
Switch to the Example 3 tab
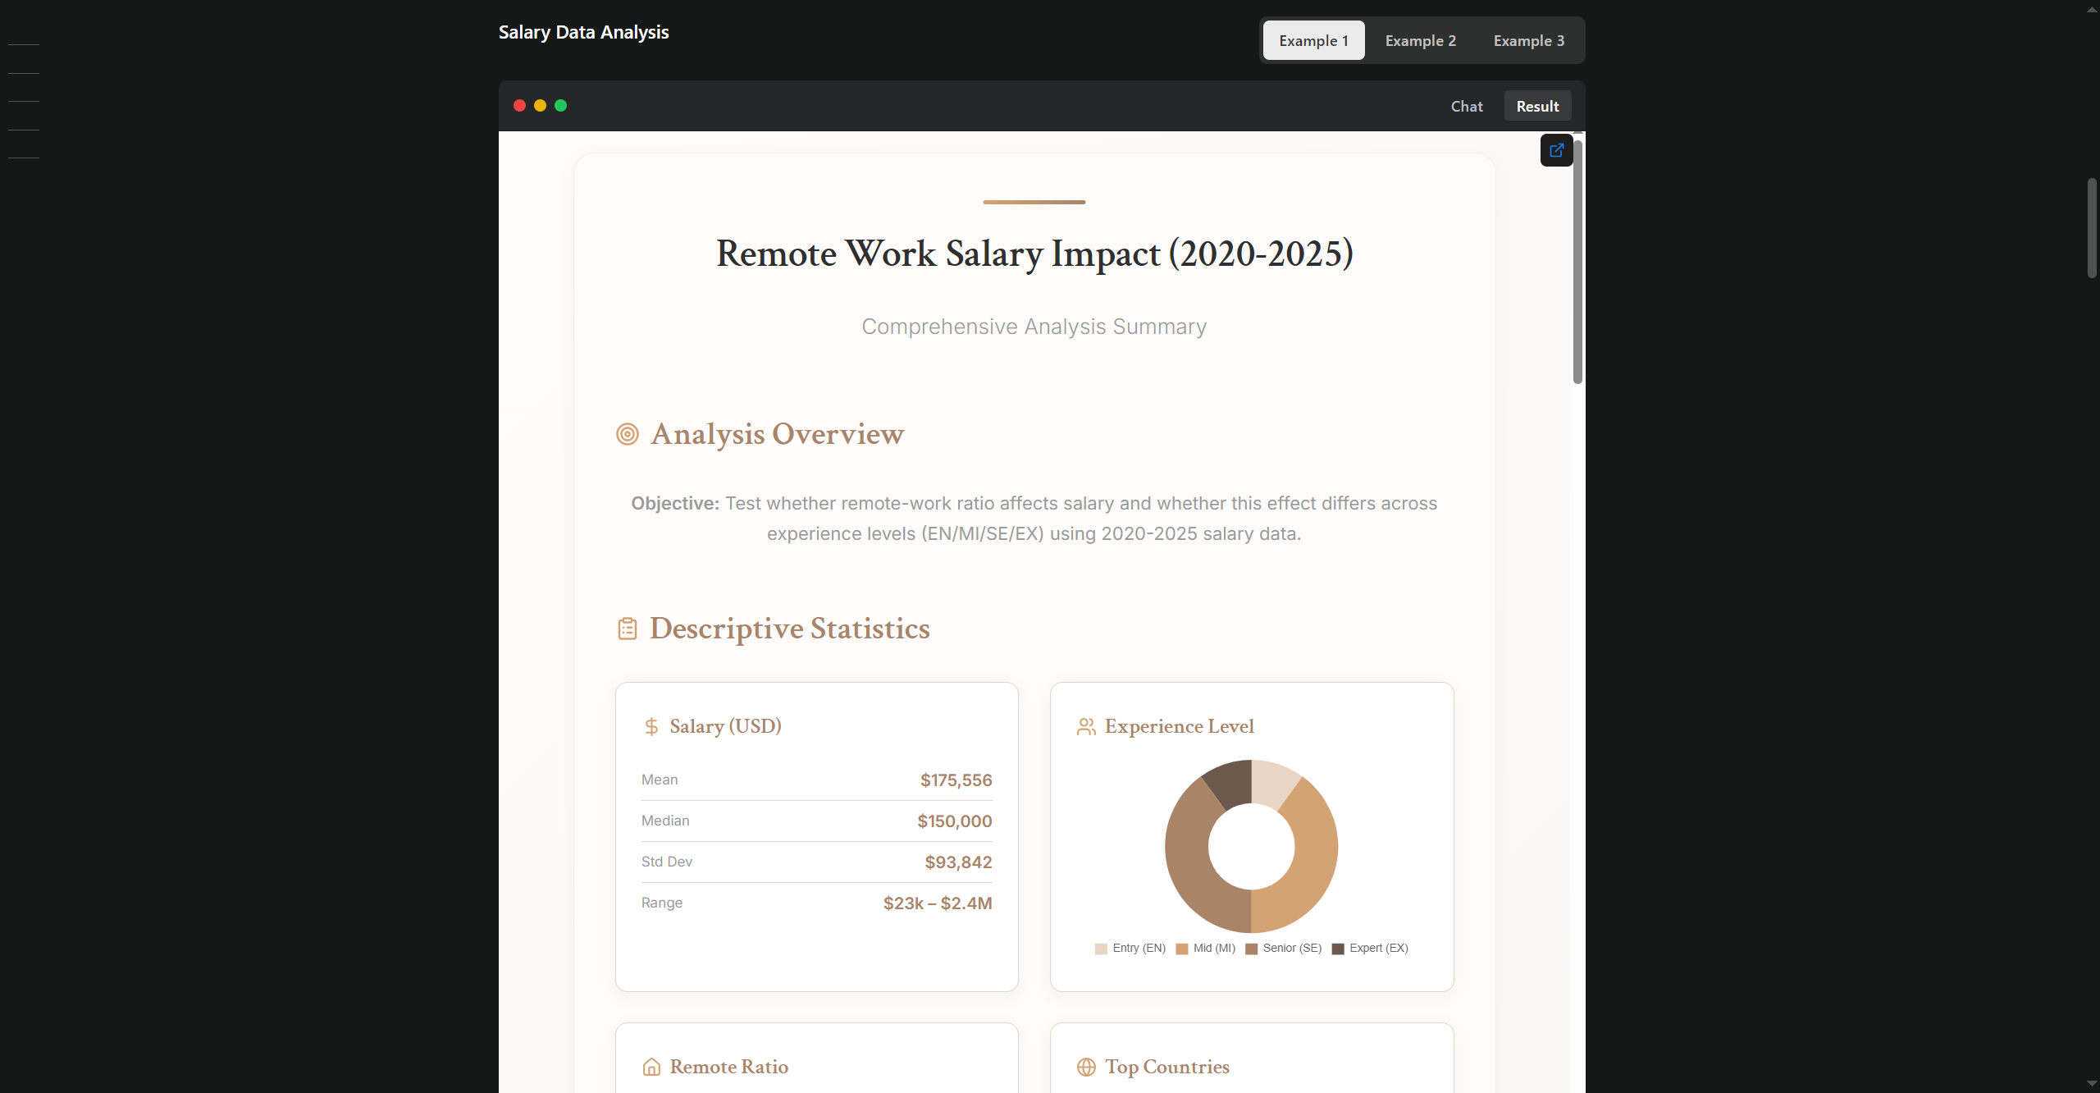tap(1528, 41)
